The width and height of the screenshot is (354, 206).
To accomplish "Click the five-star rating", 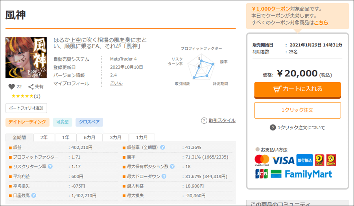I will [22, 96].
